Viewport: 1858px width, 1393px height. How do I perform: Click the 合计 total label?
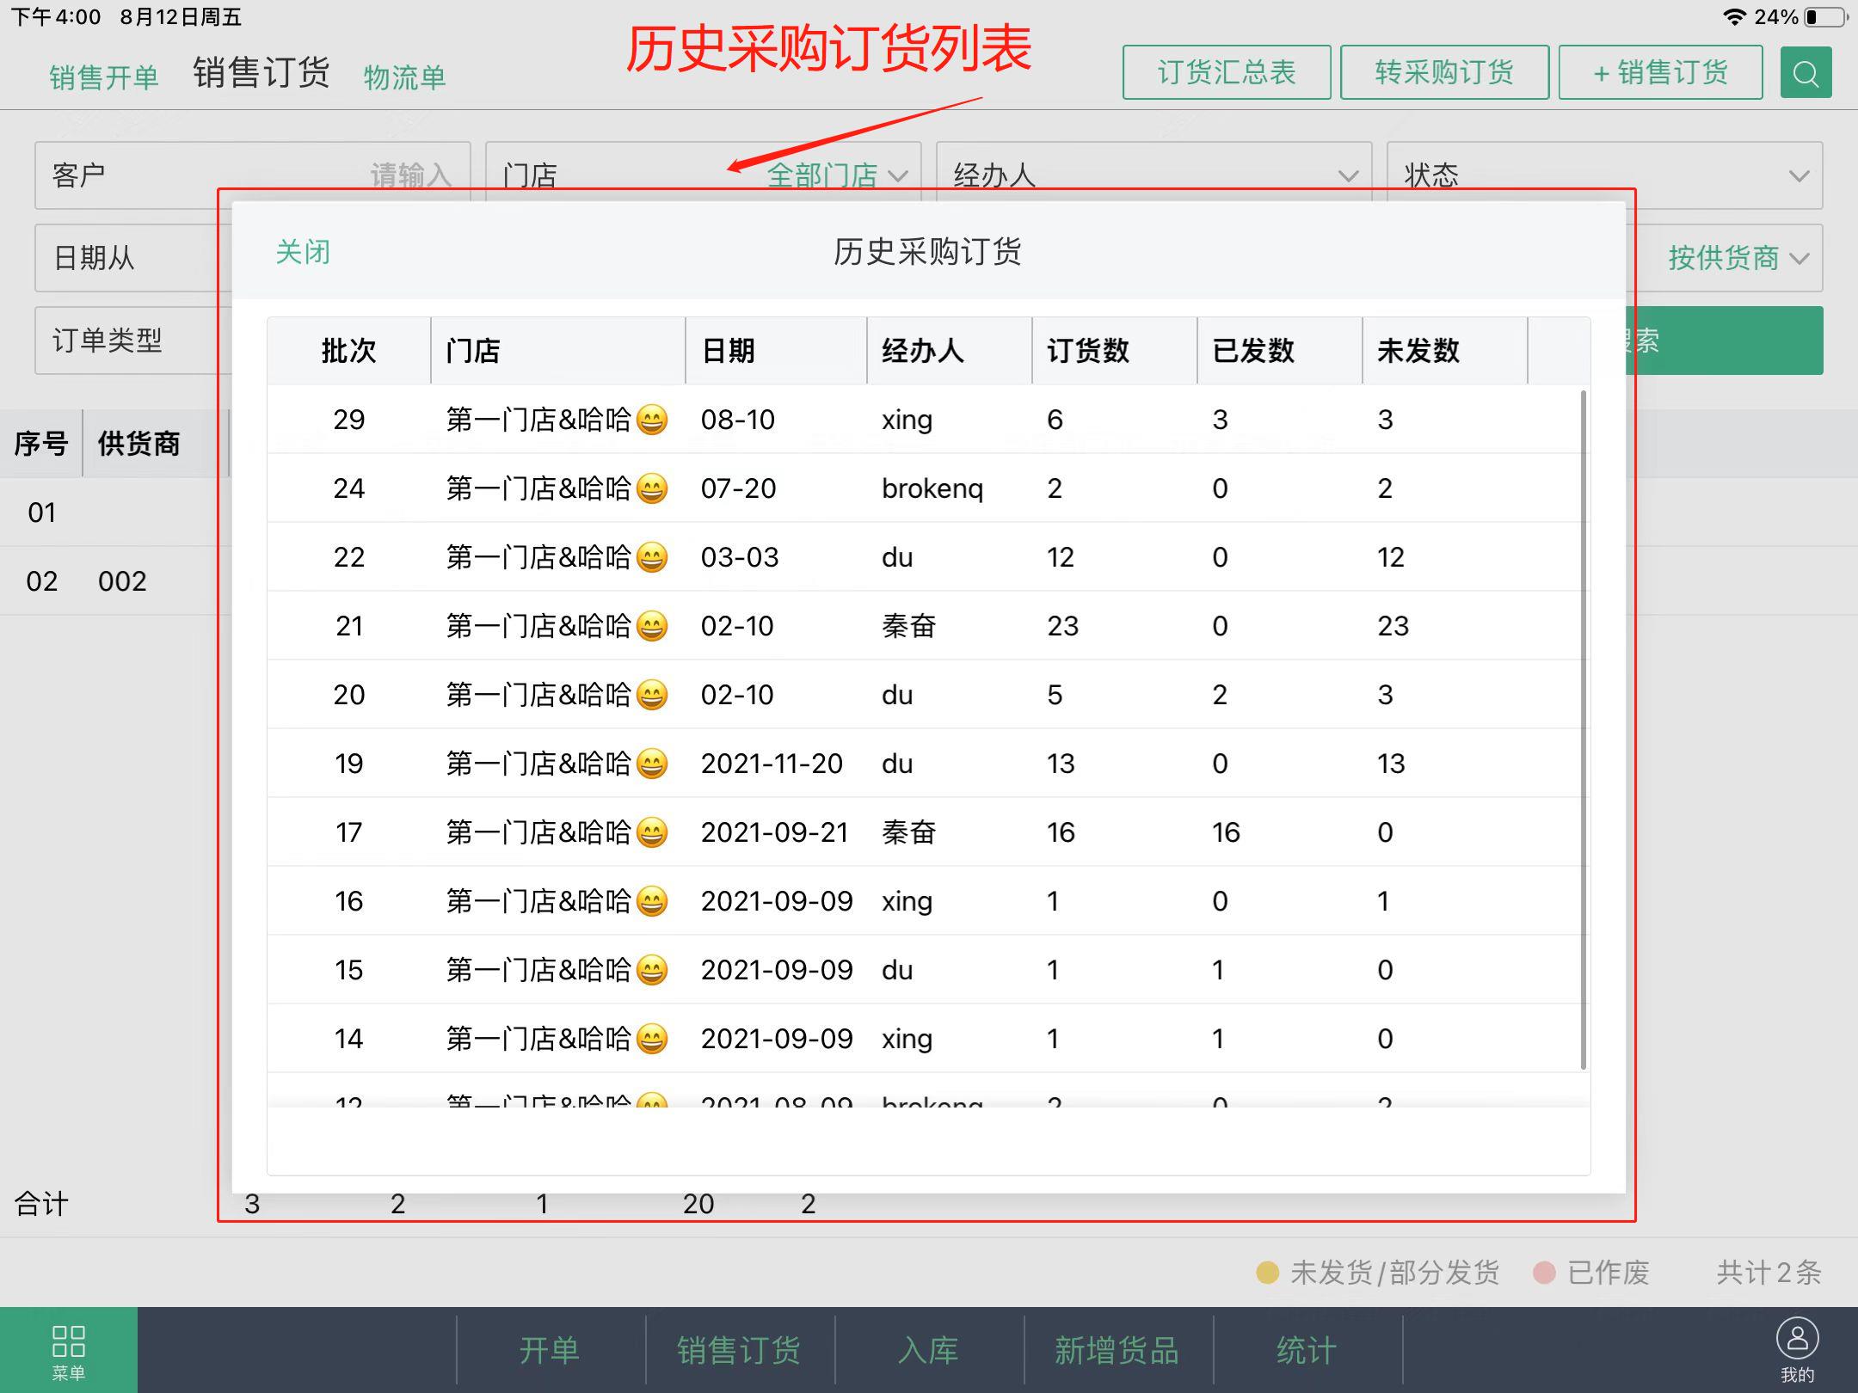(x=41, y=1204)
